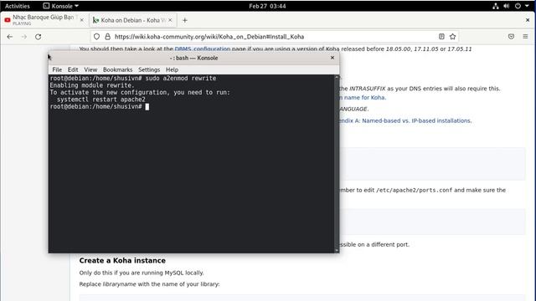Click the forward navigation arrow

24,37
